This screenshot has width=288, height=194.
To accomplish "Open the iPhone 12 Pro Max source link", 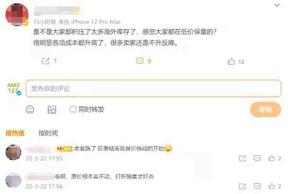I will 96,22.
